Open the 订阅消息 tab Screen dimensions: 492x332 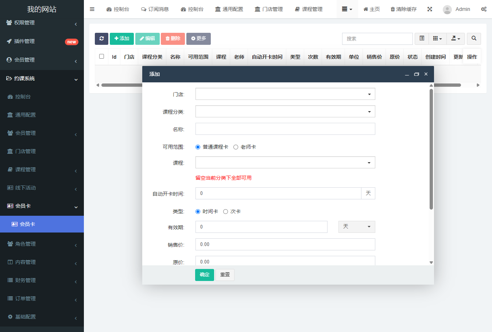coord(155,9)
